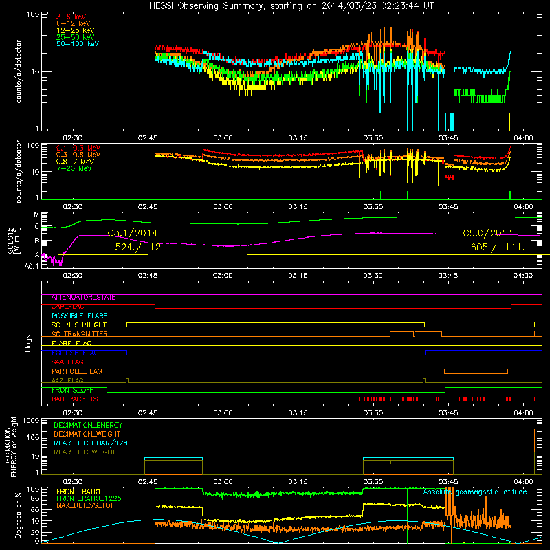The height and width of the screenshot is (550, 550).
Task: Select the 3-6 keV legend label
Action: 71,16
